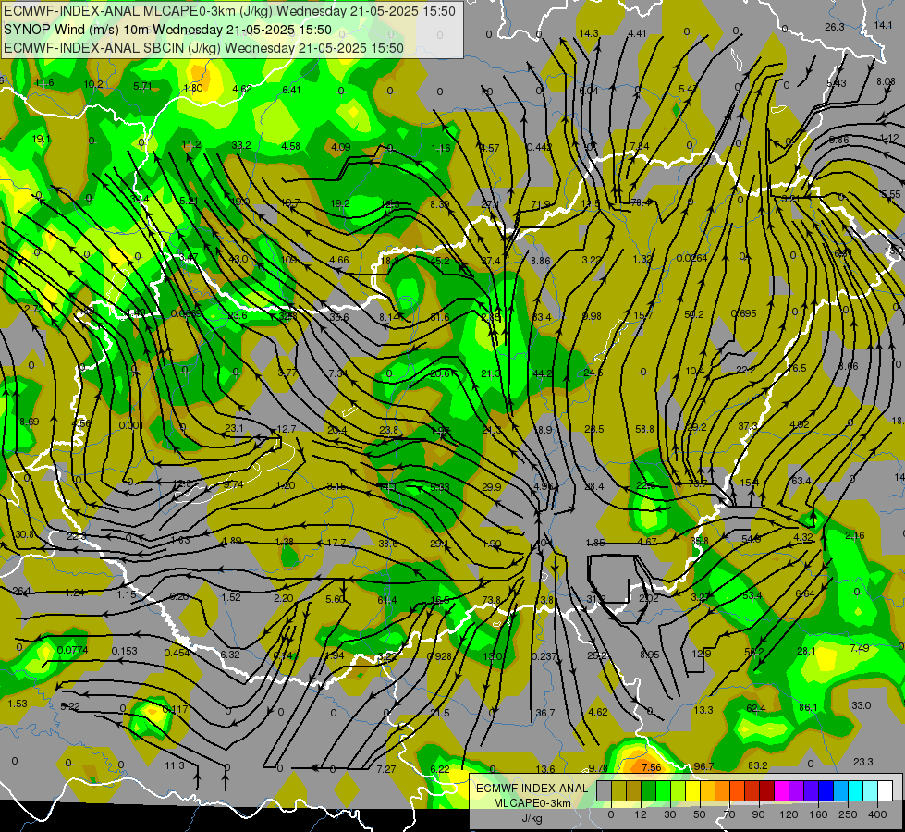Click the map value 53.4

(x=752, y=595)
